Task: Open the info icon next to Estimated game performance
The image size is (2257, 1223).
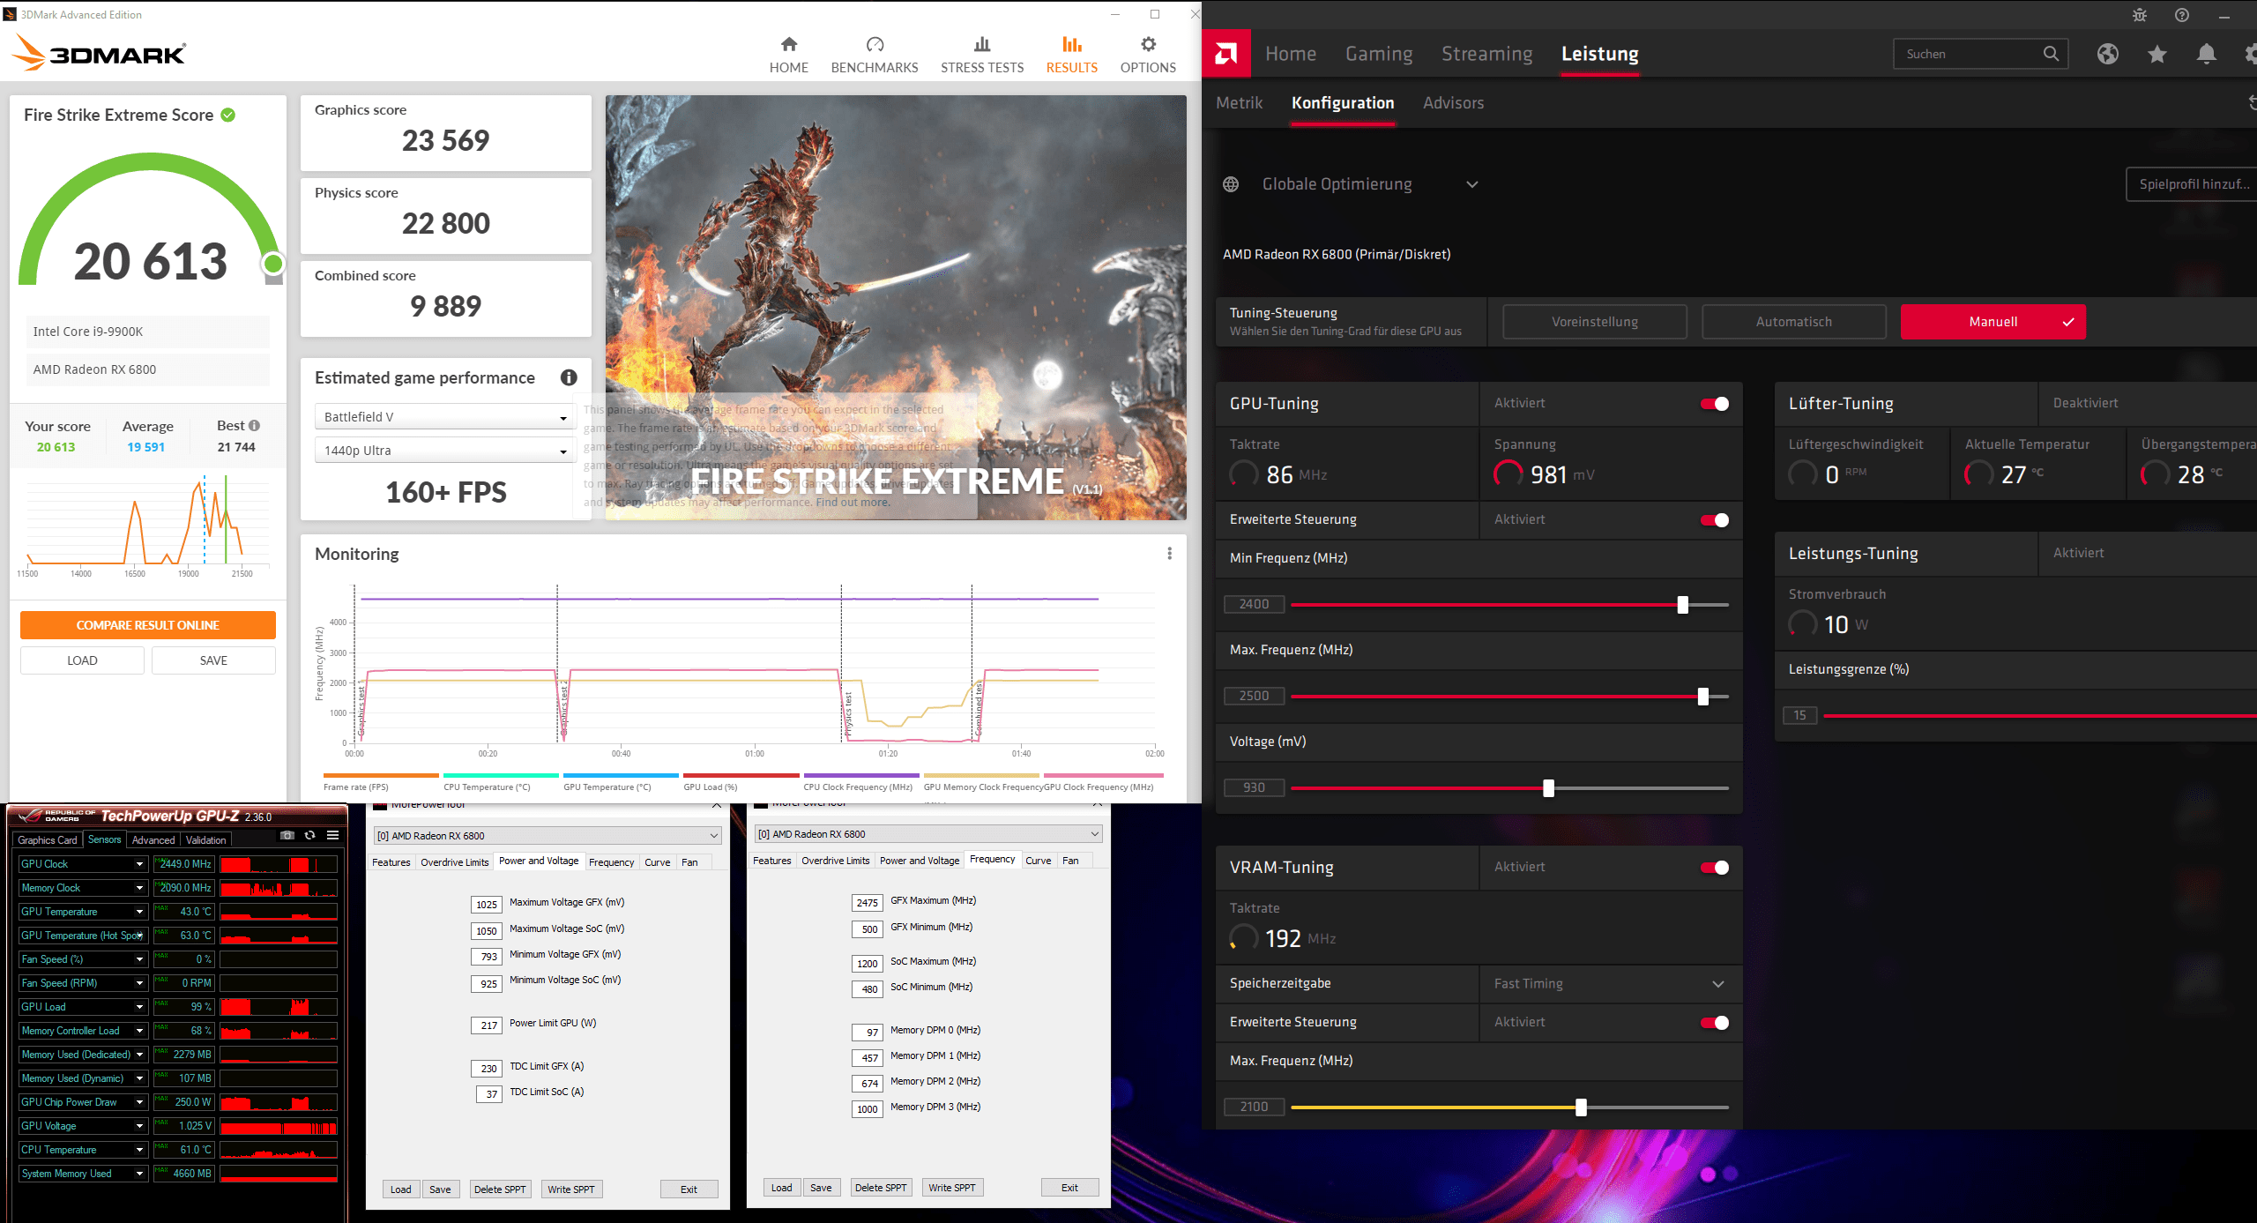Action: click(x=569, y=377)
